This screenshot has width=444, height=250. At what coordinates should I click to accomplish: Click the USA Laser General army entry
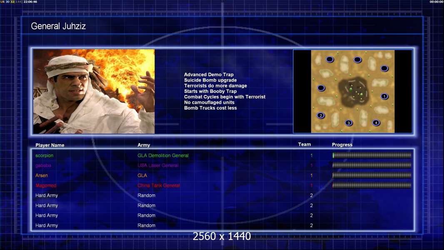158,165
